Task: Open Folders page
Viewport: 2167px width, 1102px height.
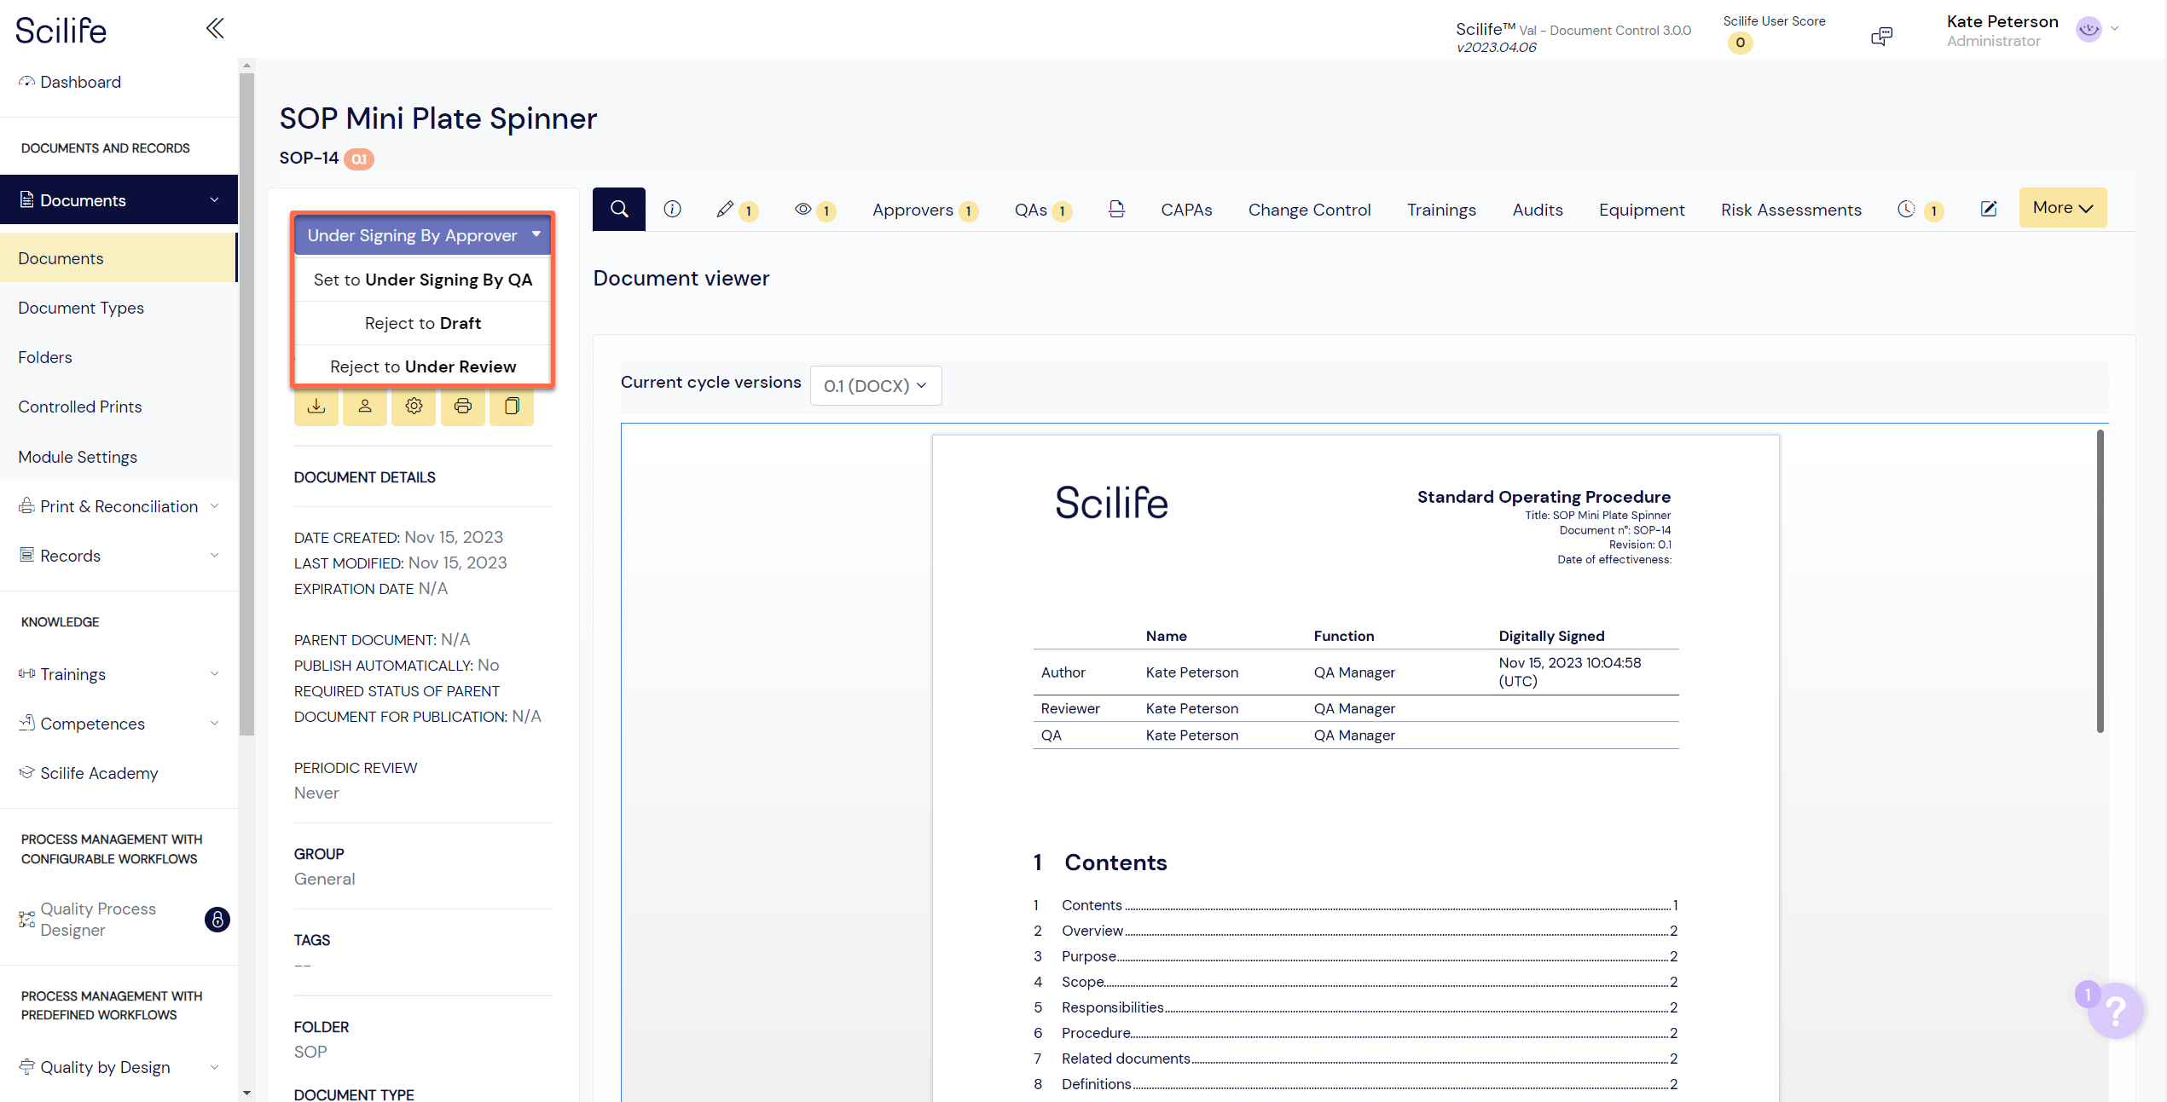Action: click(45, 357)
